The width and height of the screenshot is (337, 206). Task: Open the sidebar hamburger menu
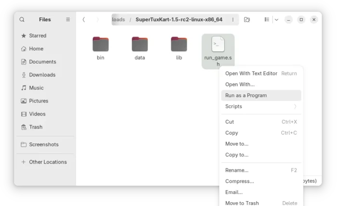[x=68, y=20]
